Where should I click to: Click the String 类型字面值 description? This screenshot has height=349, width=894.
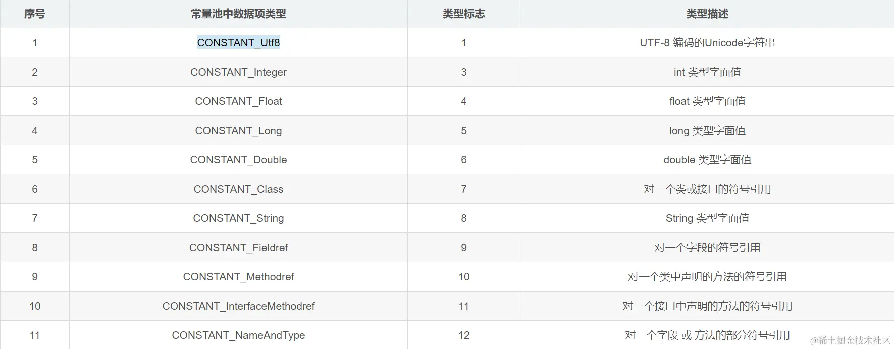coord(707,218)
